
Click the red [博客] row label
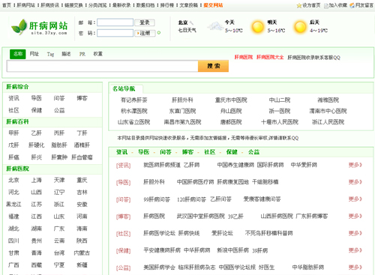click(x=124, y=217)
